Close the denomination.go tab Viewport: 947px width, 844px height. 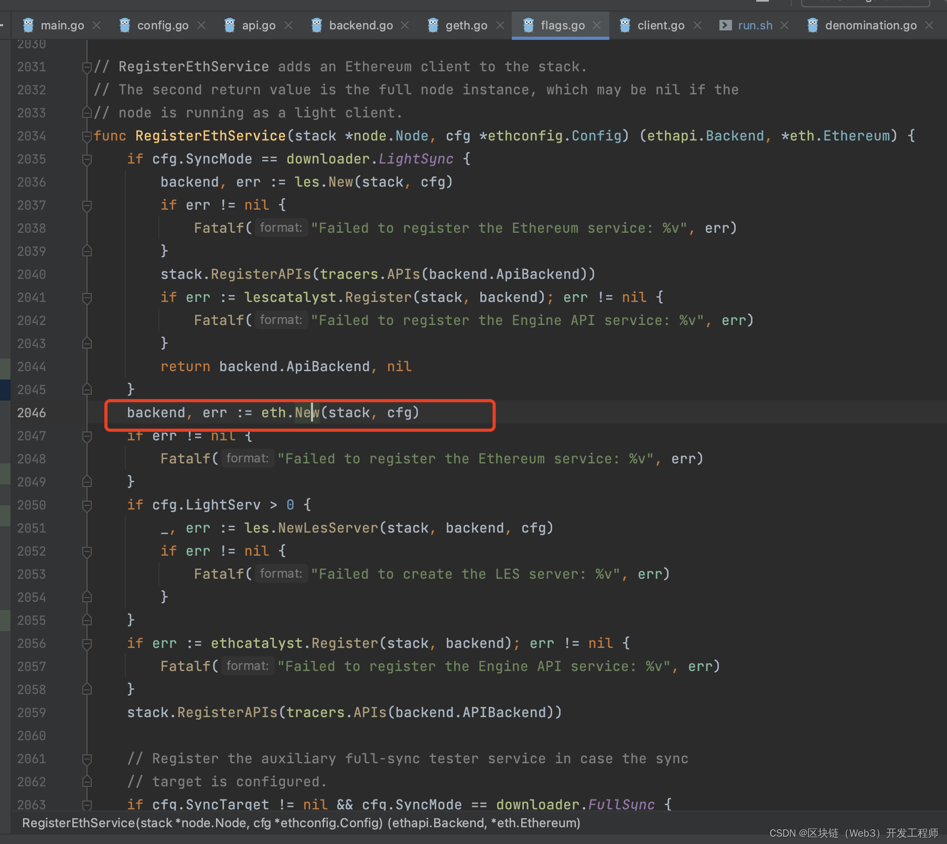click(x=929, y=25)
